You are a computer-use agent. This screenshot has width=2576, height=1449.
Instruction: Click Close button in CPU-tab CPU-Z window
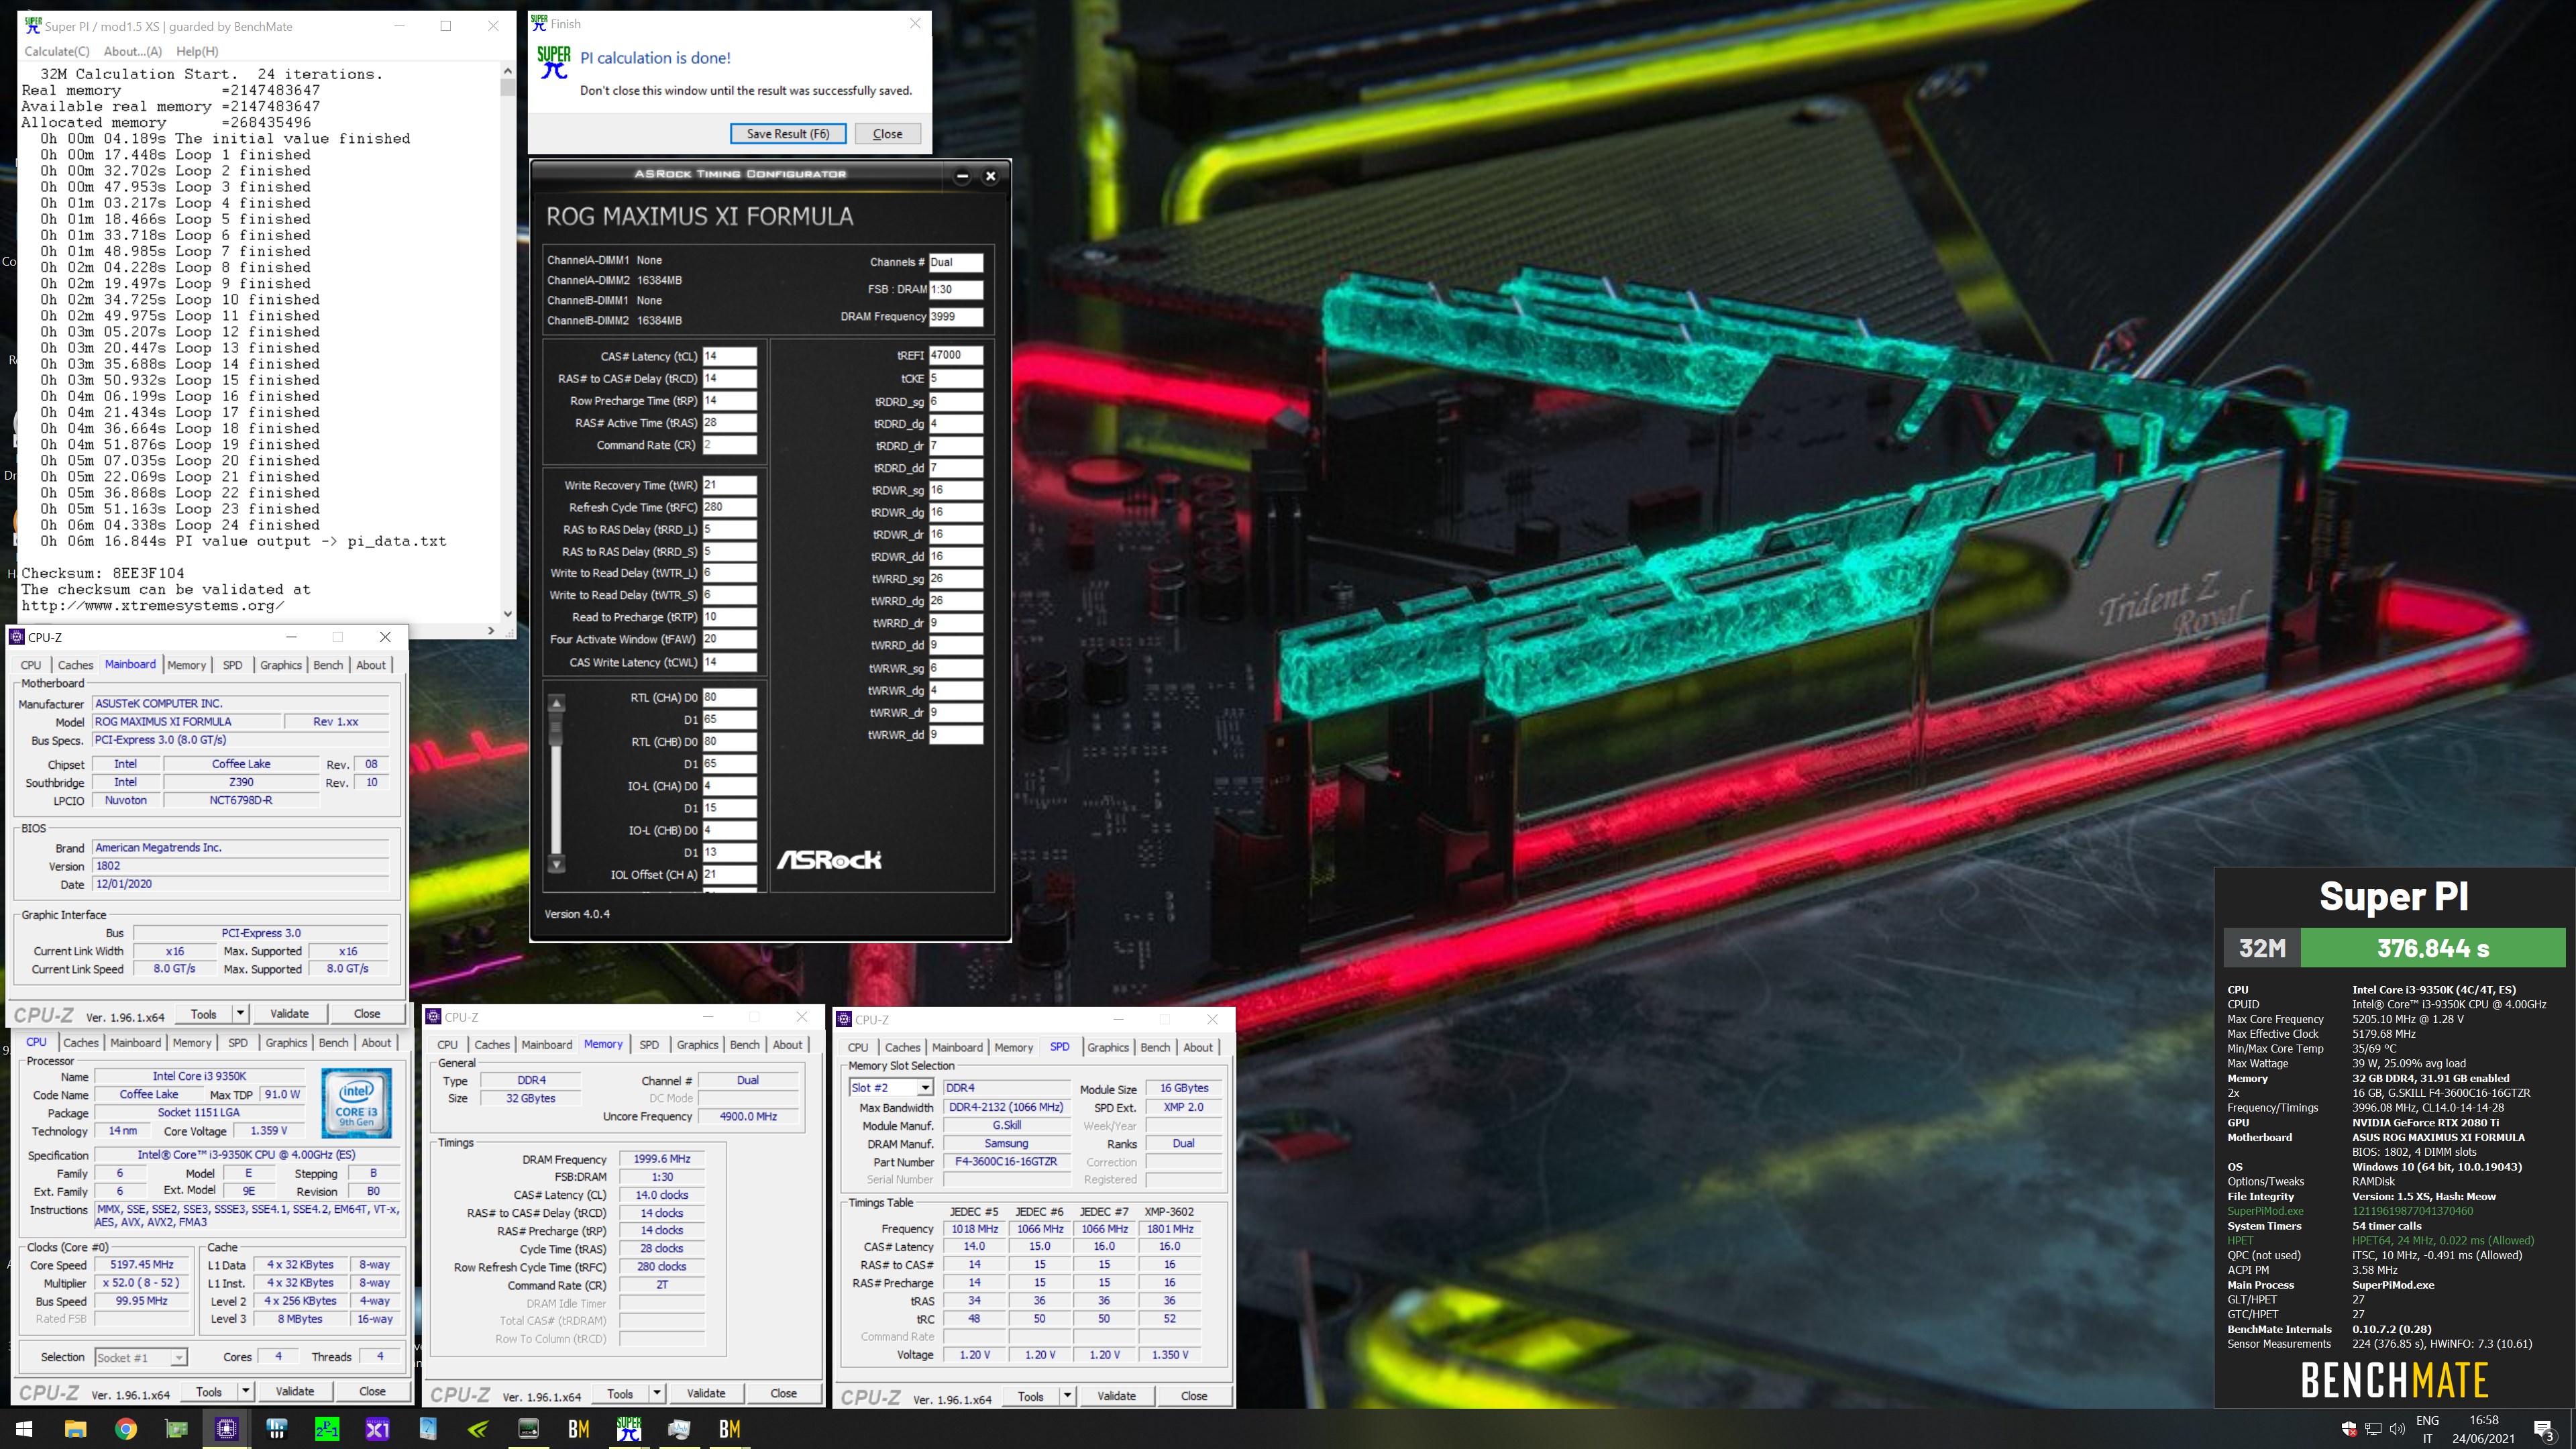(372, 1391)
